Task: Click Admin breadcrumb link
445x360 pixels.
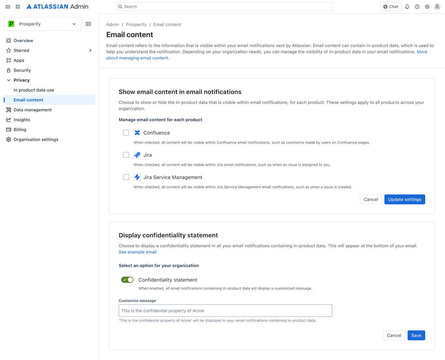Action: (112, 24)
